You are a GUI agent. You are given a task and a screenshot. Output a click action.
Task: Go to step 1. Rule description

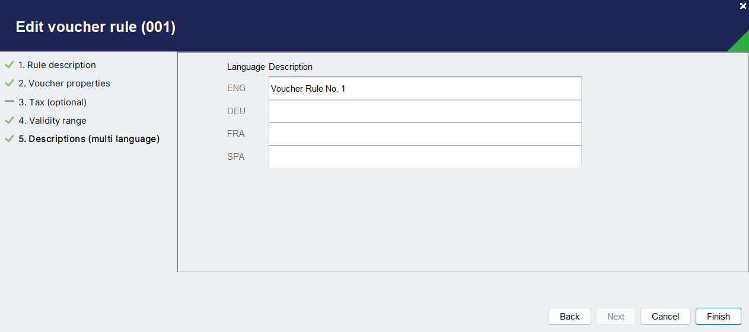point(57,65)
